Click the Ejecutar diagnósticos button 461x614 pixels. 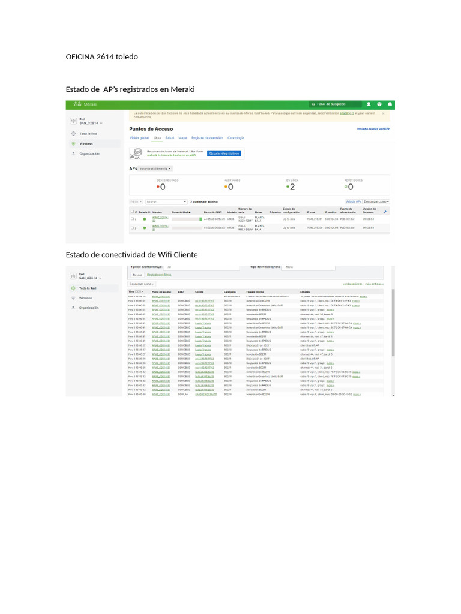pos(224,153)
